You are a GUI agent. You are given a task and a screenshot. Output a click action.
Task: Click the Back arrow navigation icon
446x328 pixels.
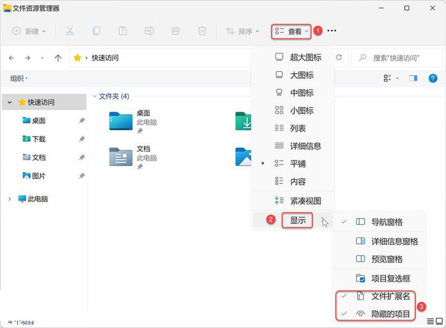pyautogui.click(x=11, y=58)
